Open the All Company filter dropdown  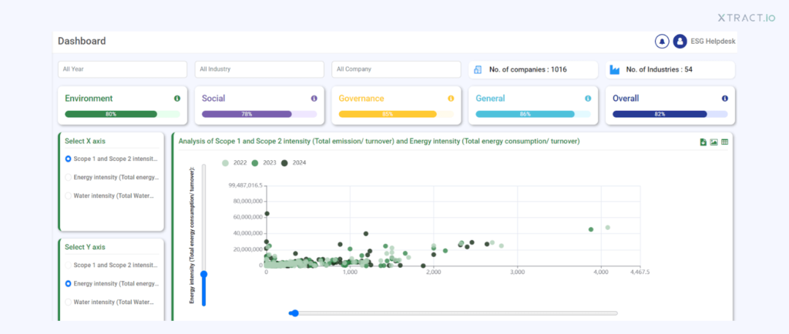[x=396, y=69]
